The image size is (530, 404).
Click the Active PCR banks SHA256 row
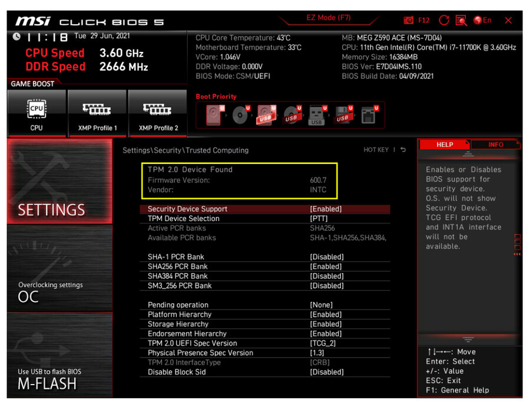tap(264, 228)
